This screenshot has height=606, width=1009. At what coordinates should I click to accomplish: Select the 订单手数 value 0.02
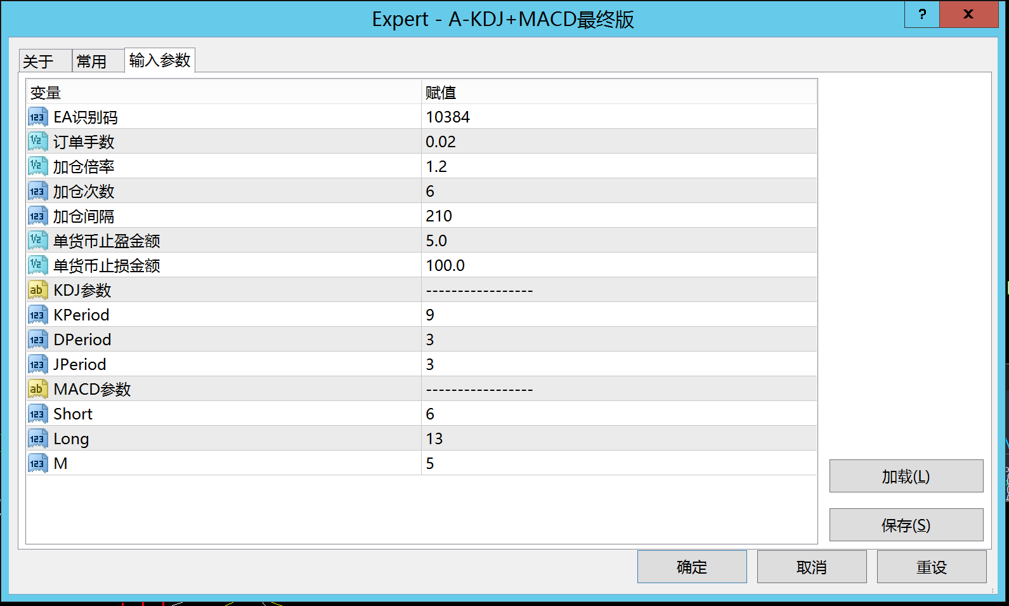tap(441, 142)
